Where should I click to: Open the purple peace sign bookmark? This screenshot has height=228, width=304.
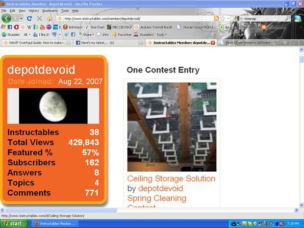tap(49, 27)
